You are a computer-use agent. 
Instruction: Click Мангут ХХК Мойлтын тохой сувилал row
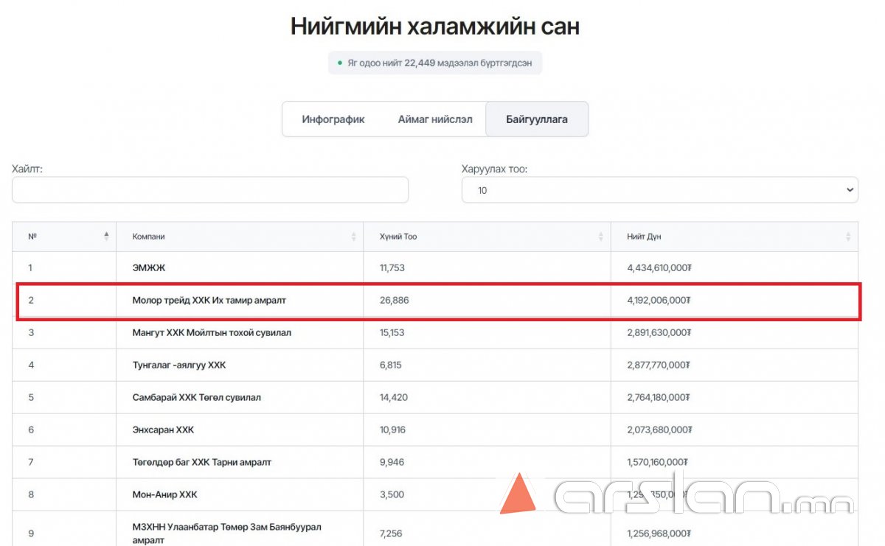[x=212, y=333]
